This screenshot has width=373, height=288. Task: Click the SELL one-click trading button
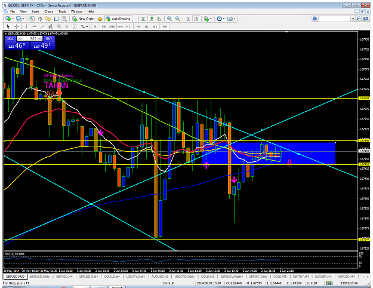point(11,38)
